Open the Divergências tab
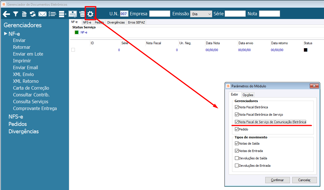The image size is (324, 190). coord(116,22)
